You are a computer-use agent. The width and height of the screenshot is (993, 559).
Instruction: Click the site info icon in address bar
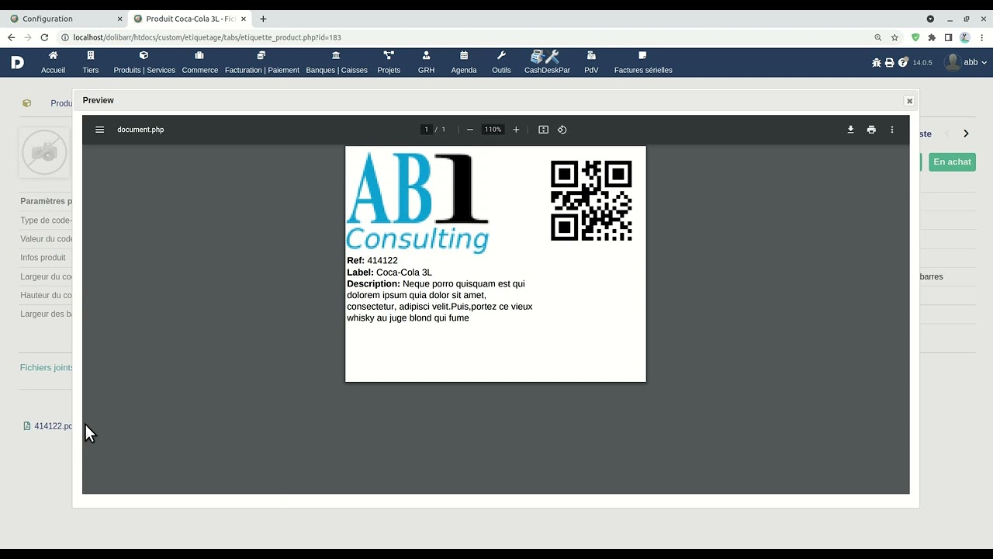coord(64,37)
